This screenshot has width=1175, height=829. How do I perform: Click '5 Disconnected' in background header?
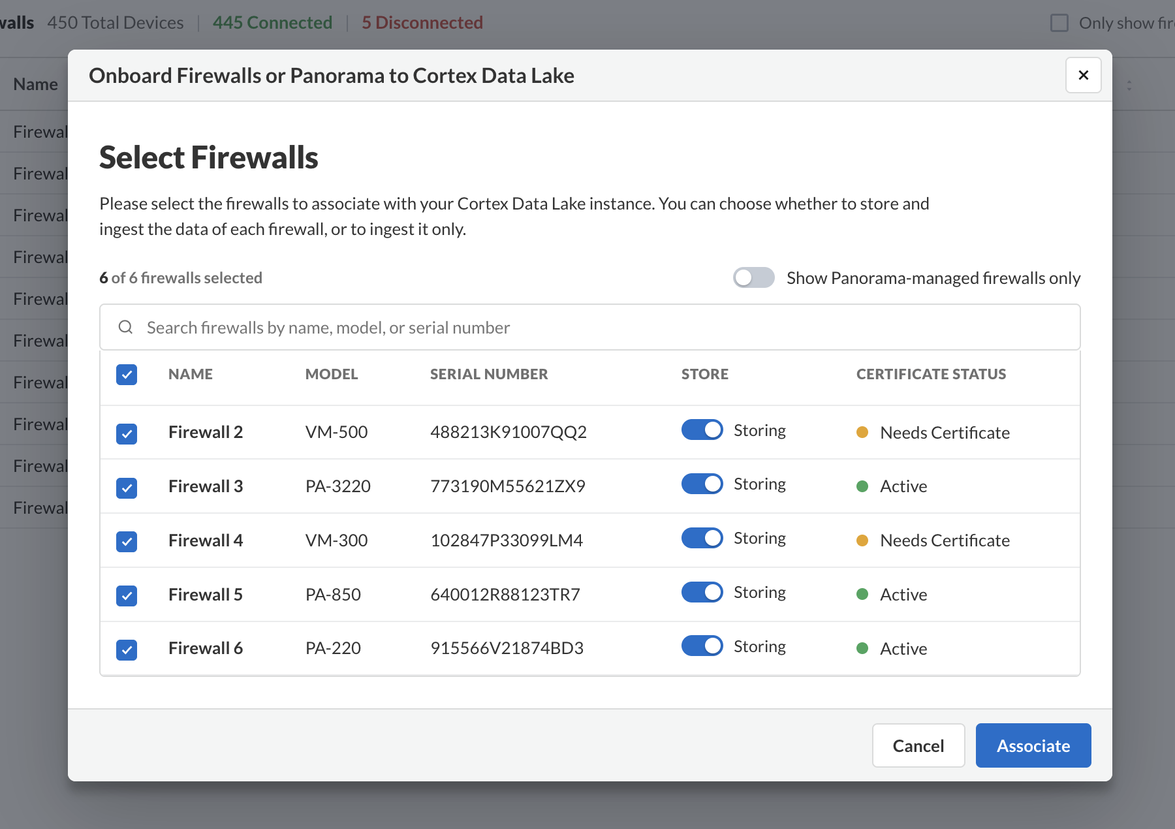click(x=422, y=23)
